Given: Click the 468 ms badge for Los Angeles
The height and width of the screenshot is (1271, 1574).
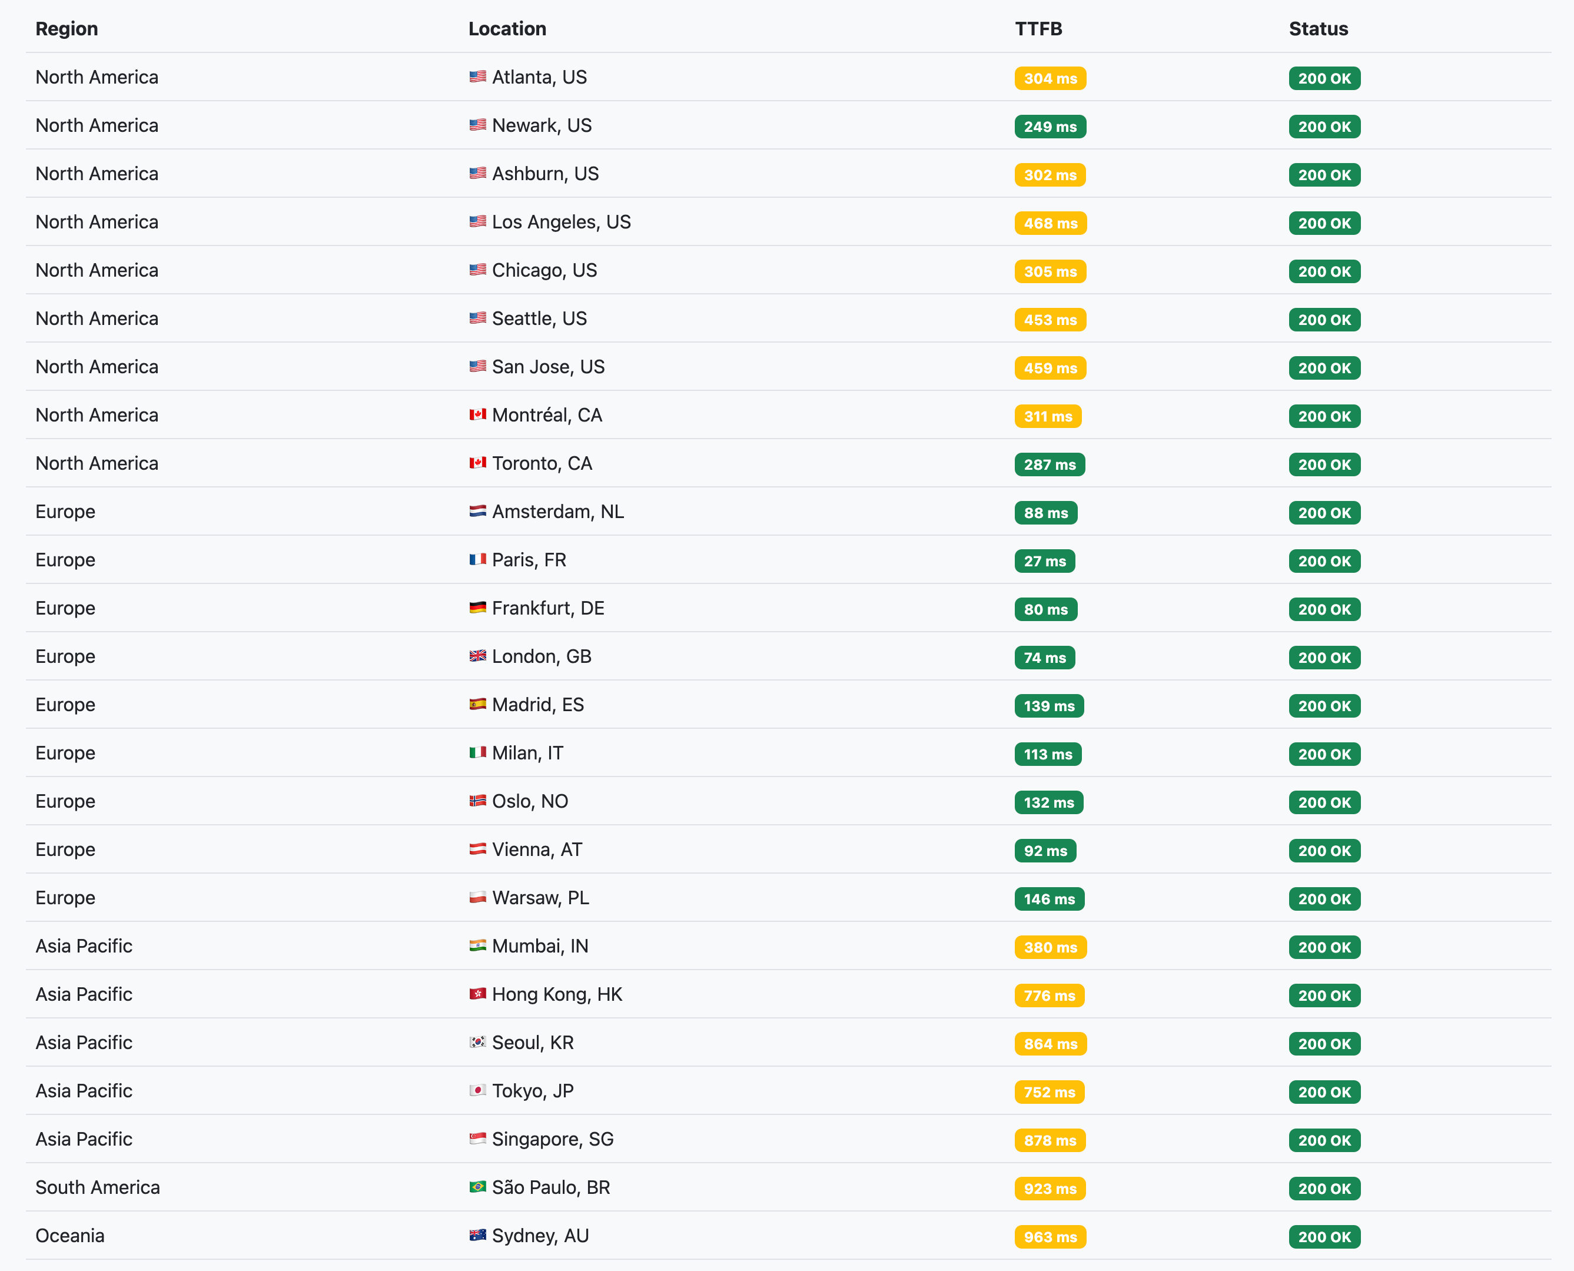Looking at the screenshot, I should click(1050, 223).
